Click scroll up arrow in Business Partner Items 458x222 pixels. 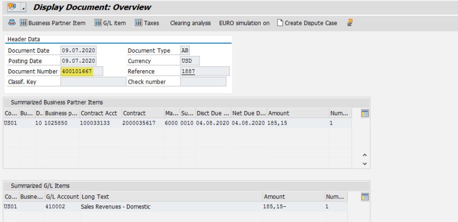365,155
